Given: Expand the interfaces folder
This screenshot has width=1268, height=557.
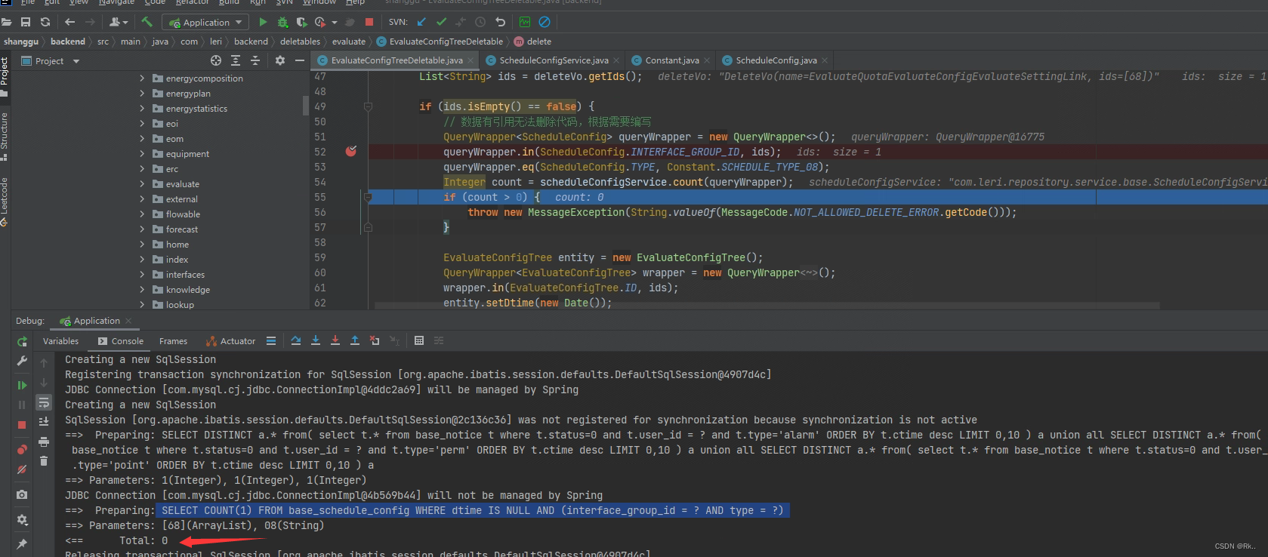Looking at the screenshot, I should [142, 274].
